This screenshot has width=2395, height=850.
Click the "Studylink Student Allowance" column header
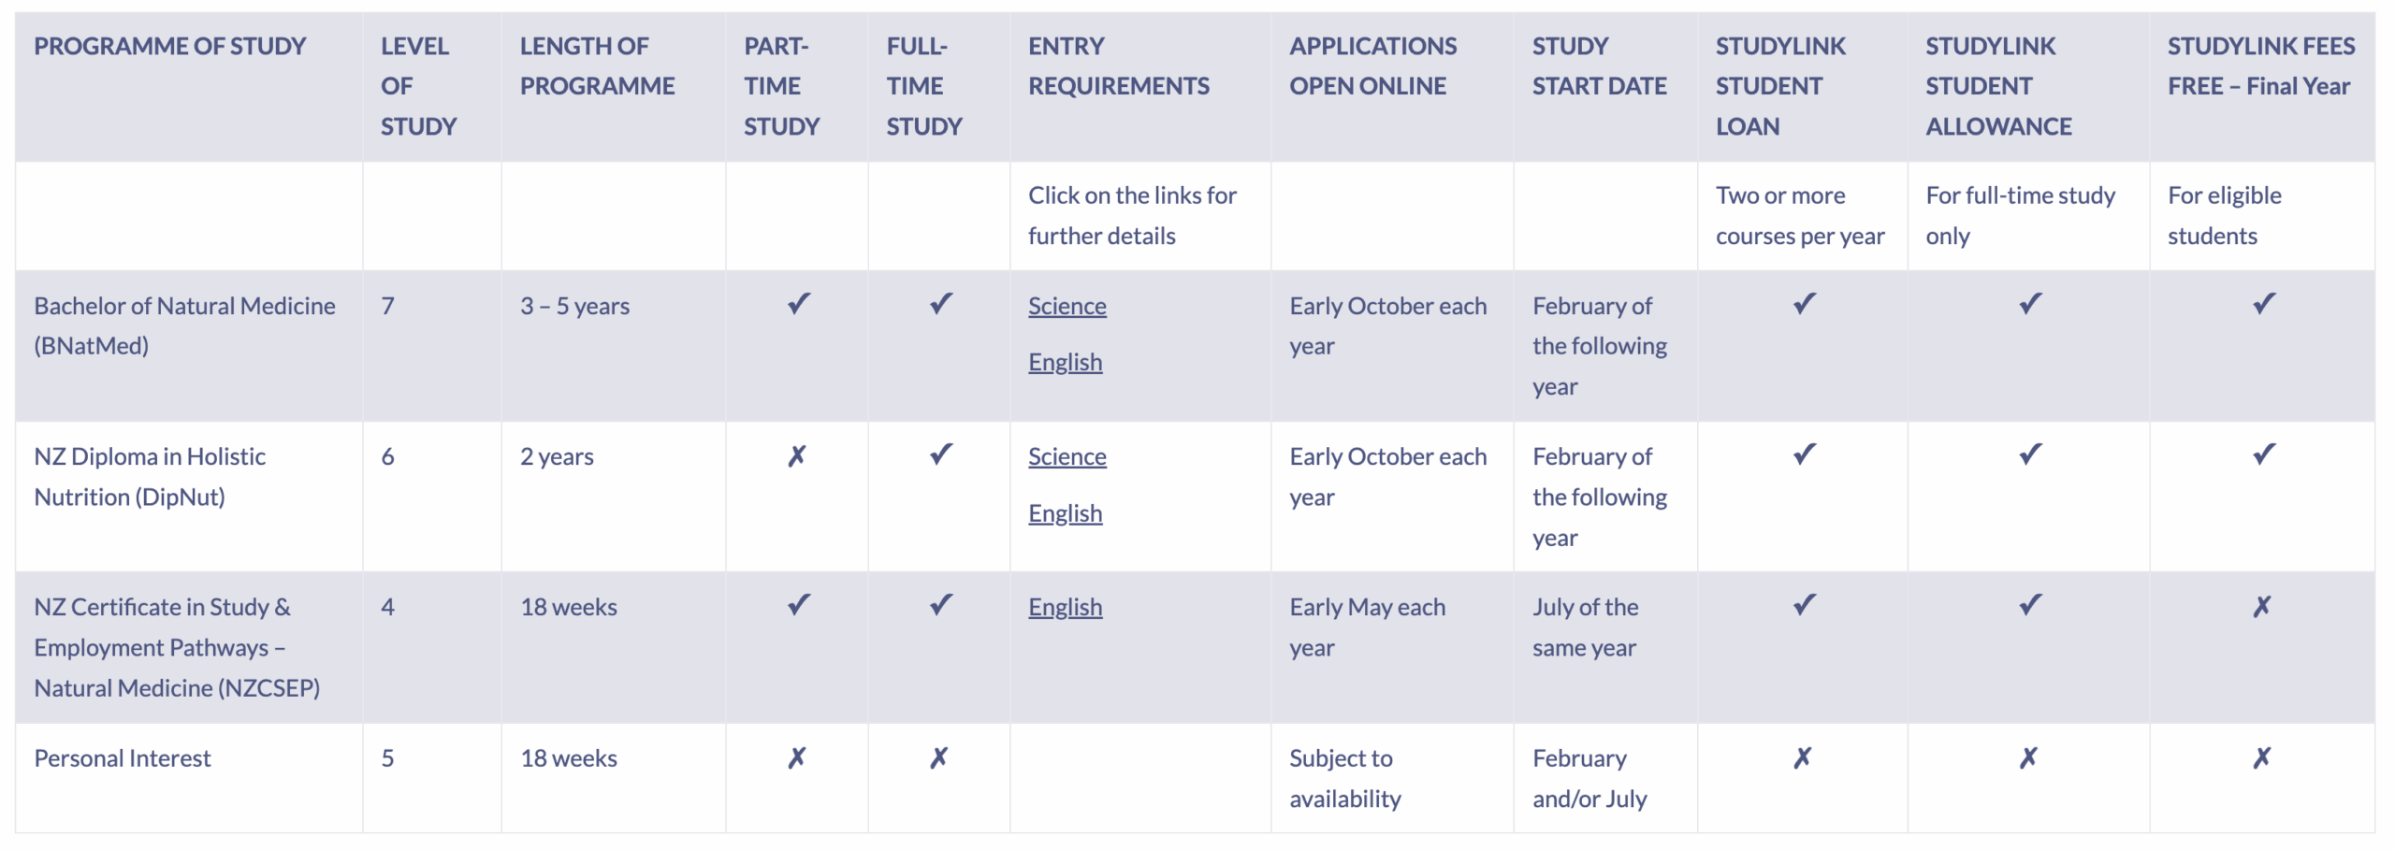coord(1998,86)
